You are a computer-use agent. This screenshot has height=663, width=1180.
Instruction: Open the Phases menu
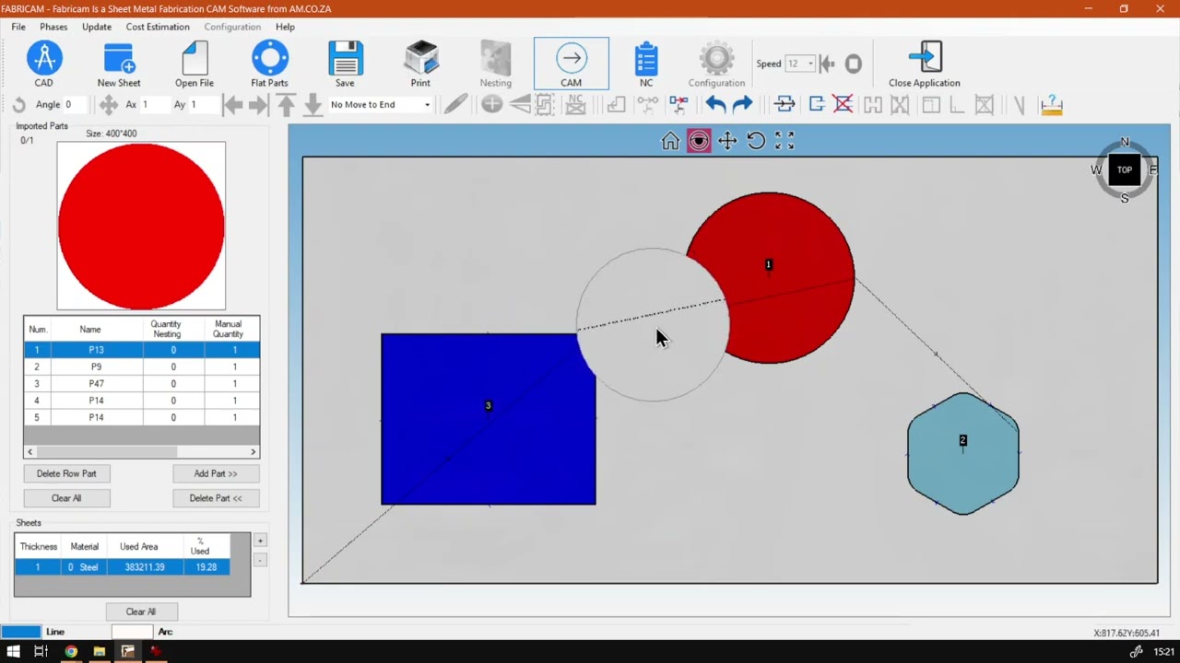coord(53,27)
